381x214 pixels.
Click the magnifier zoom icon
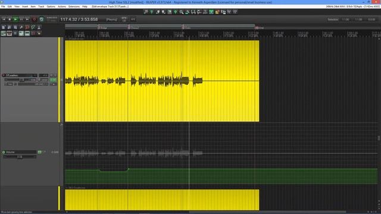point(182,12)
